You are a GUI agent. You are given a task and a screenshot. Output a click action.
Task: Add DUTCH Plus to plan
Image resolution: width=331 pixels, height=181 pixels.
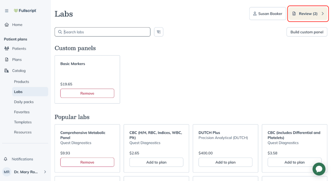[225, 162]
